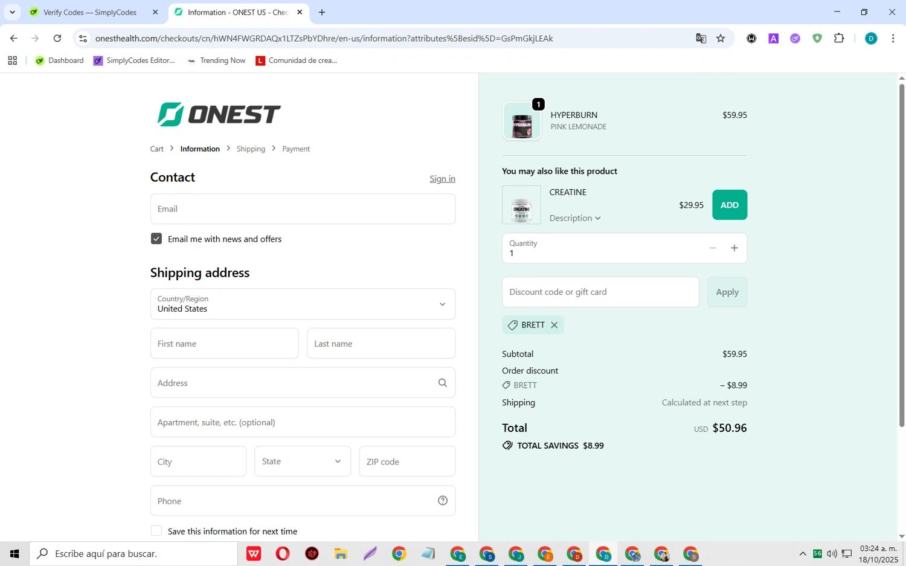
Task: Open Comunidad de crea bookmark
Action: click(296, 60)
